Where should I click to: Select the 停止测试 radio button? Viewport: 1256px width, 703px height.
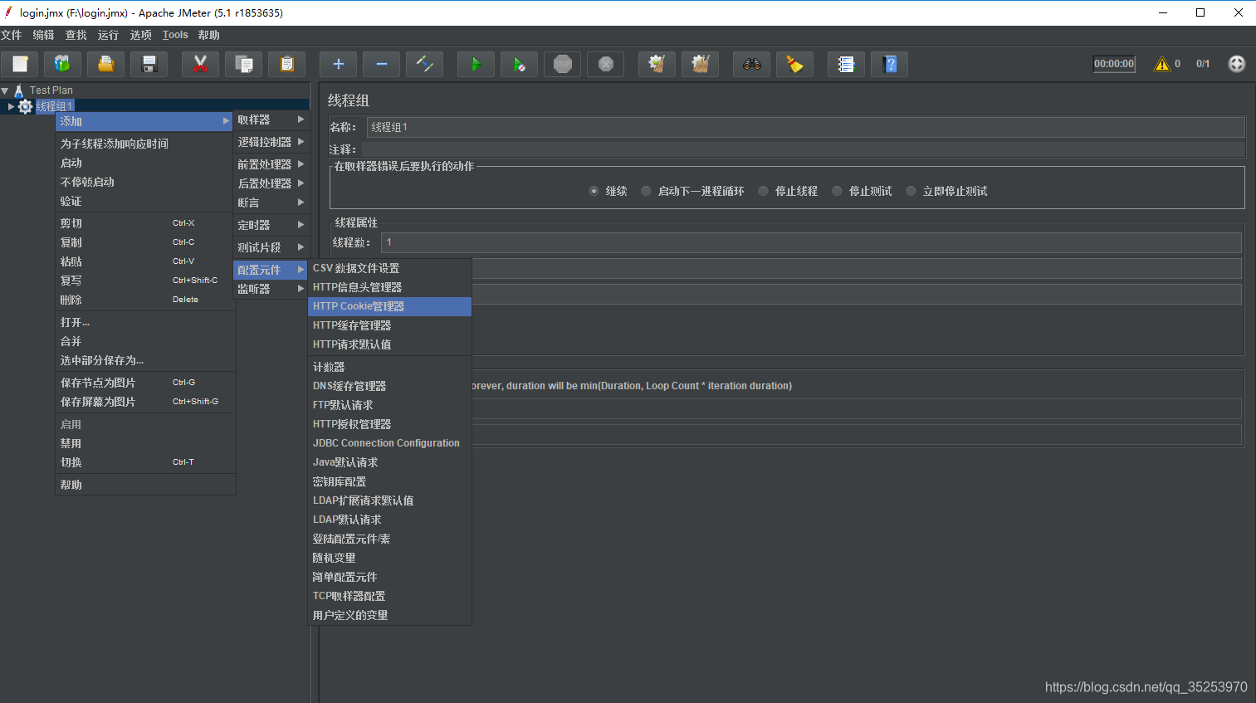(x=837, y=191)
